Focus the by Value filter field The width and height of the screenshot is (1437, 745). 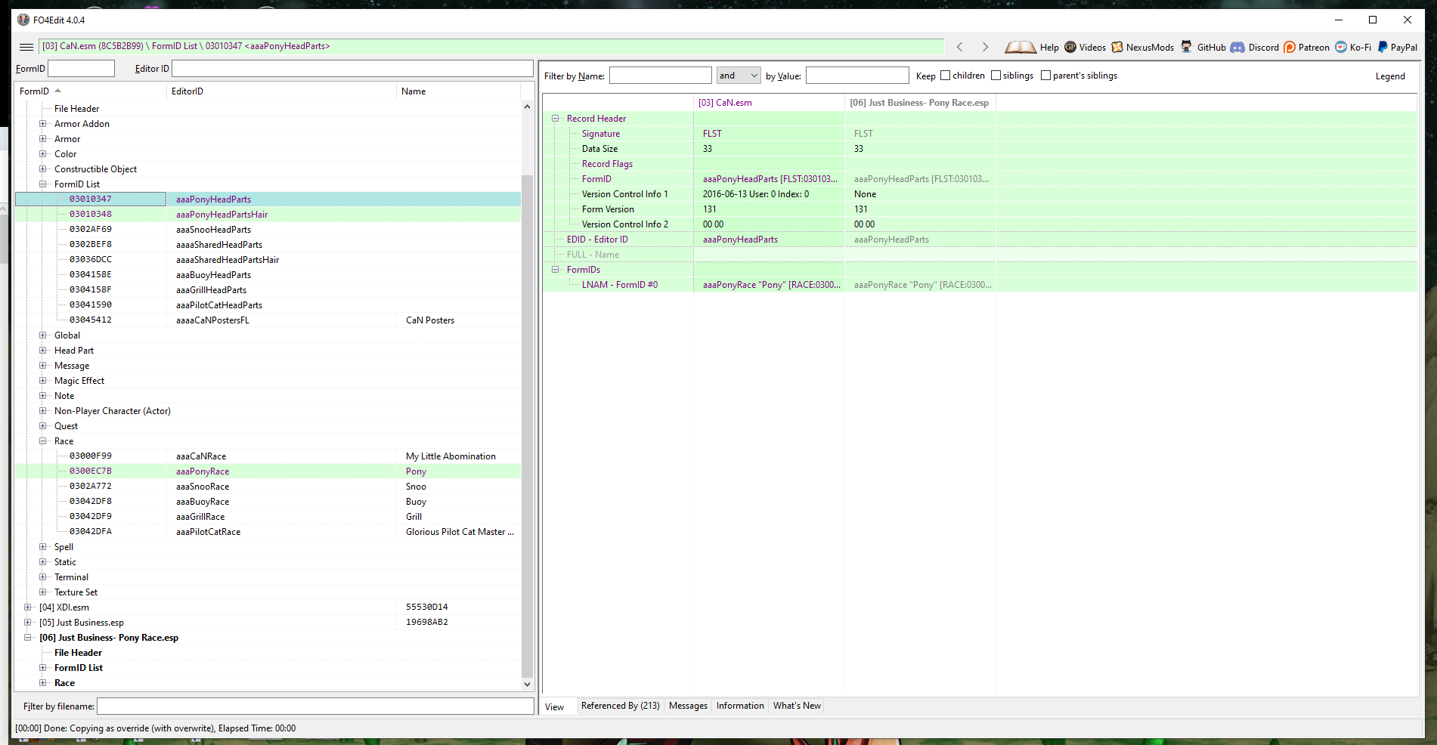[x=857, y=76]
